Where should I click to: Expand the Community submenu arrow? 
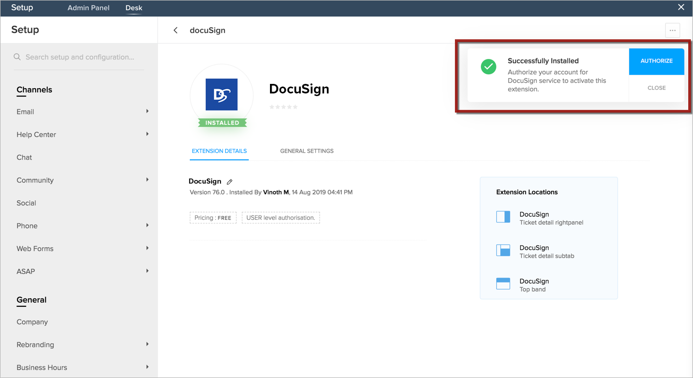147,180
